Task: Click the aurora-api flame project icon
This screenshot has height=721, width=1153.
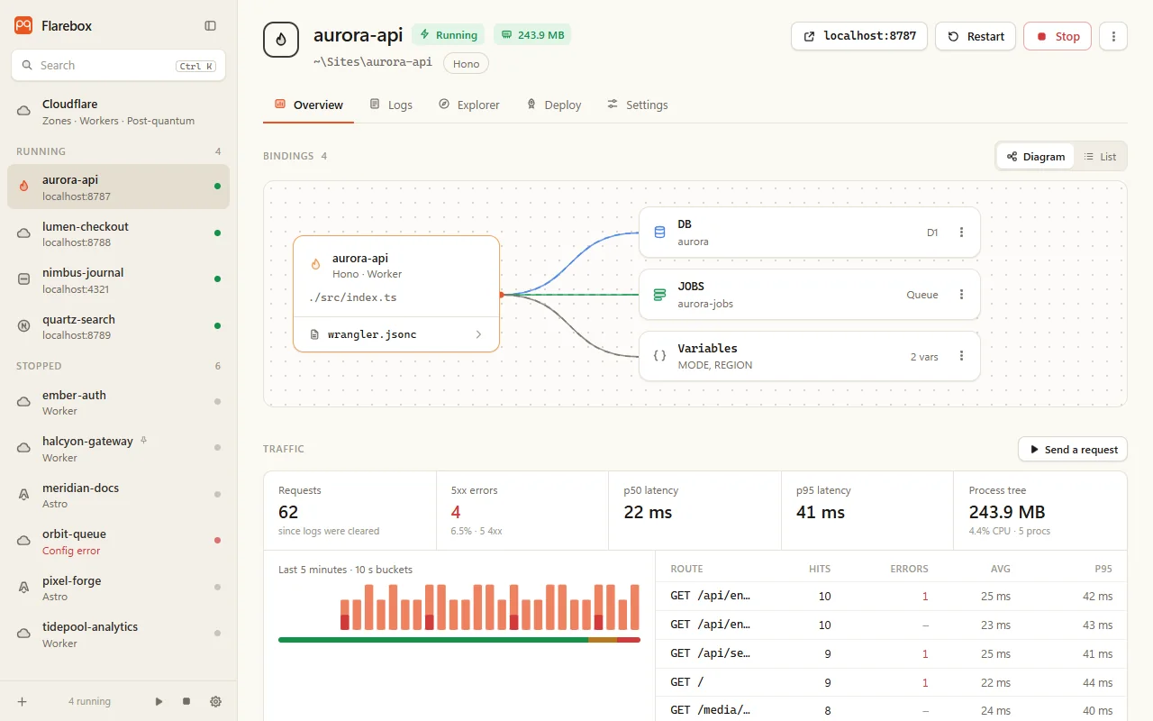Action: click(x=281, y=40)
